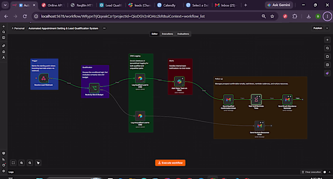Open the Send Qualified Confirmation Email node
333x179 pixels.
pyautogui.click(x=228, y=99)
